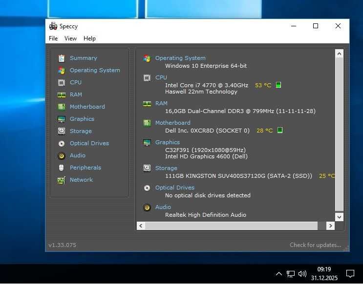Click the speaker icon beside Audio summary heading
The width and height of the screenshot is (363, 284).
[147, 208]
